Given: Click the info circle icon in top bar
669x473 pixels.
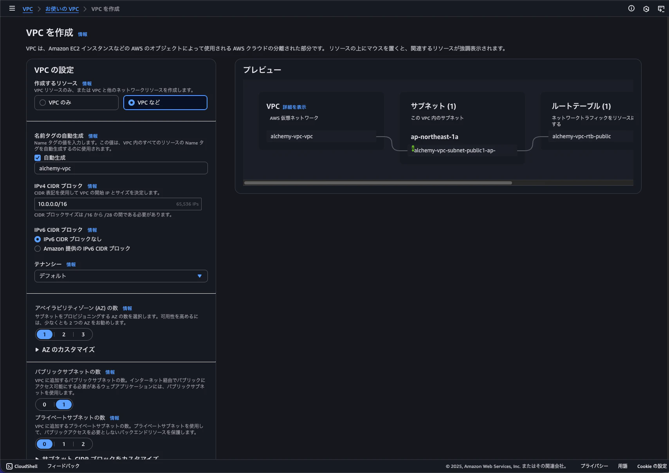Looking at the screenshot, I should pos(631,8).
